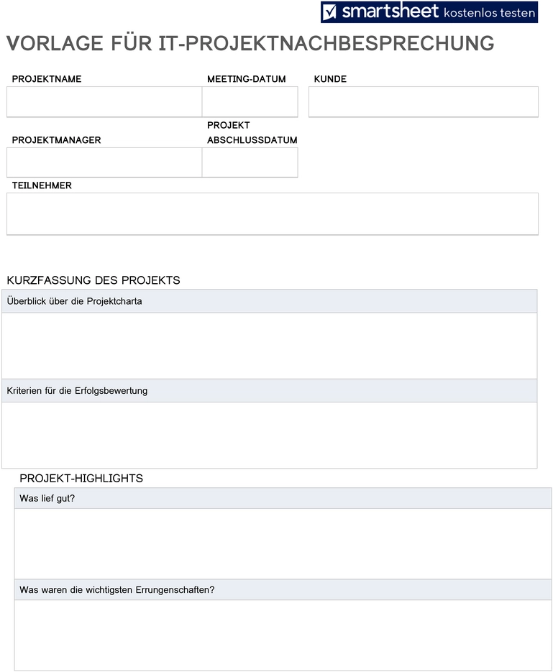Select the Projektname input field

click(x=104, y=102)
